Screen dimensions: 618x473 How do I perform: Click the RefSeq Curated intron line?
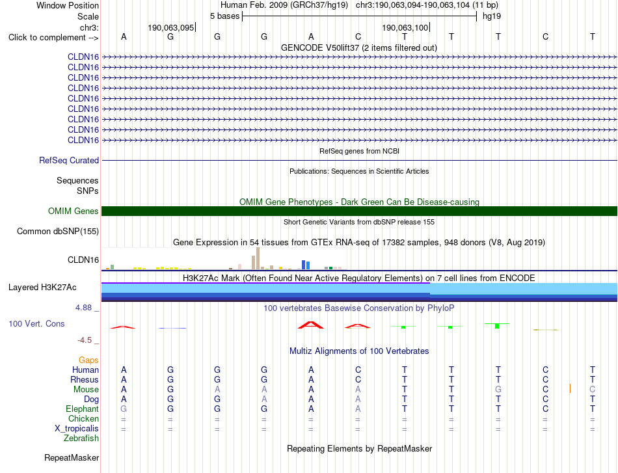[360, 161]
